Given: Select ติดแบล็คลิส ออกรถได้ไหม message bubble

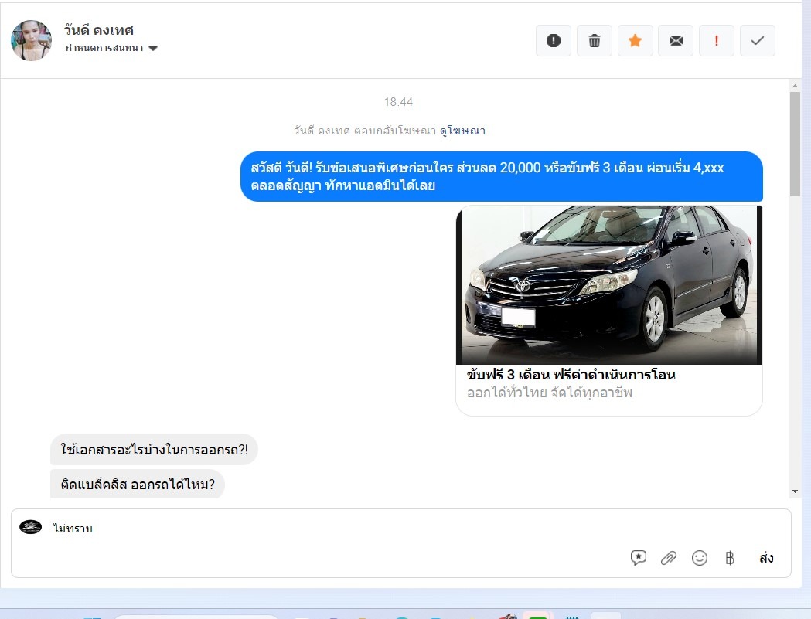Looking at the screenshot, I should (x=138, y=484).
